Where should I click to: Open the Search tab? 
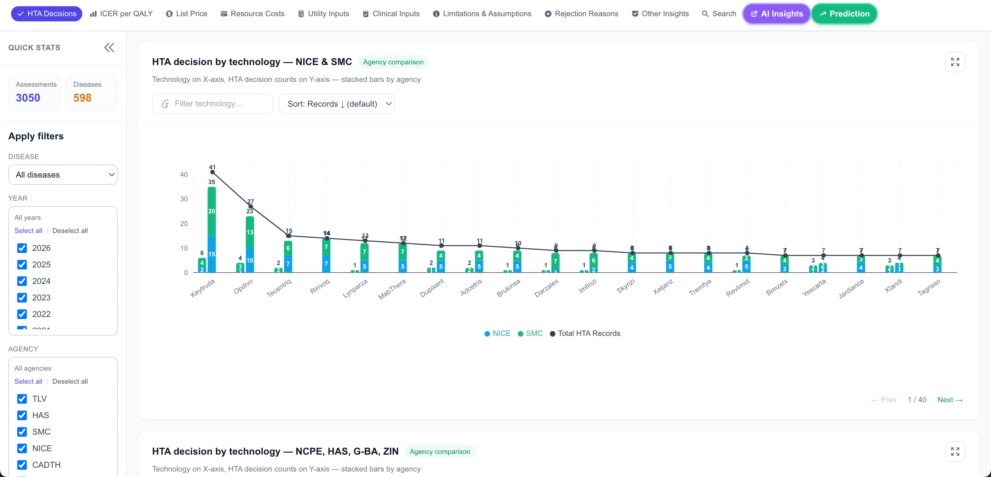(x=719, y=14)
